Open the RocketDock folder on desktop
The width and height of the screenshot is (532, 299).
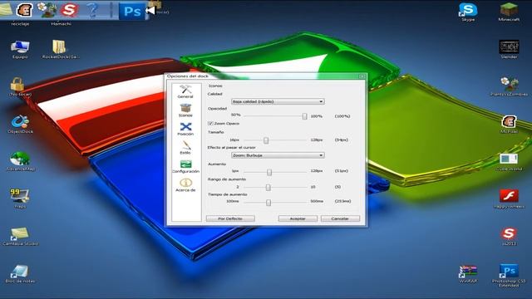61,50
